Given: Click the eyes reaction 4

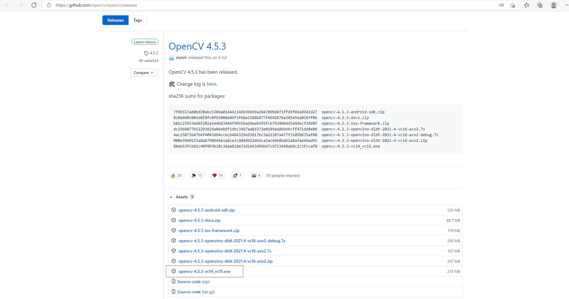Looking at the screenshot, I should [x=256, y=175].
